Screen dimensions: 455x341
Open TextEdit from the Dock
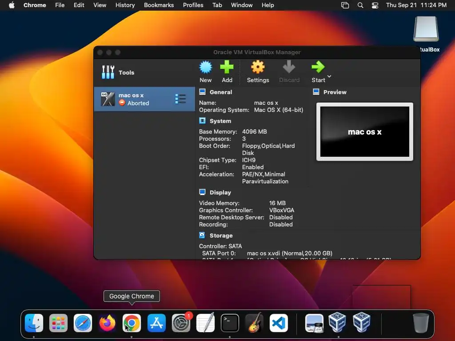[x=205, y=323]
